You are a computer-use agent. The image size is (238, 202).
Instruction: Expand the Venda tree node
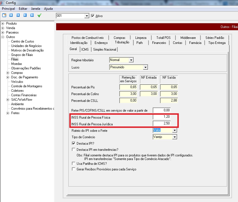[3, 28]
